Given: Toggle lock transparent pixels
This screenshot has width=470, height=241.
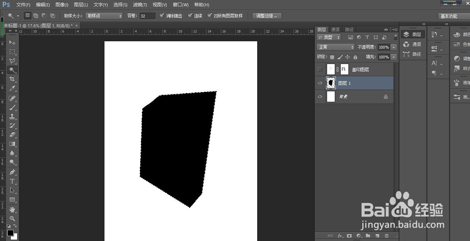Looking at the screenshot, I should tap(332, 57).
